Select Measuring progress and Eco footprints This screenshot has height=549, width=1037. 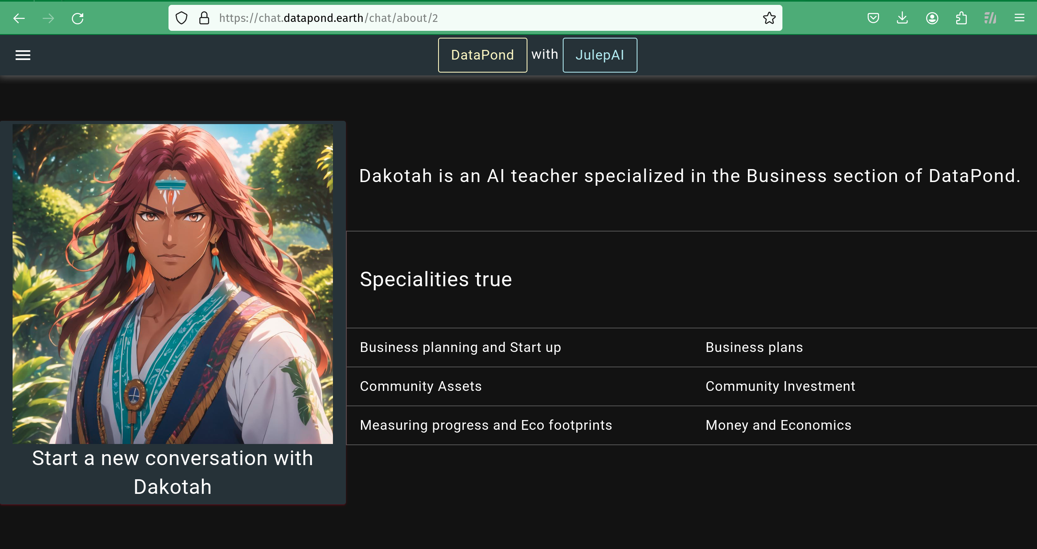coord(486,425)
